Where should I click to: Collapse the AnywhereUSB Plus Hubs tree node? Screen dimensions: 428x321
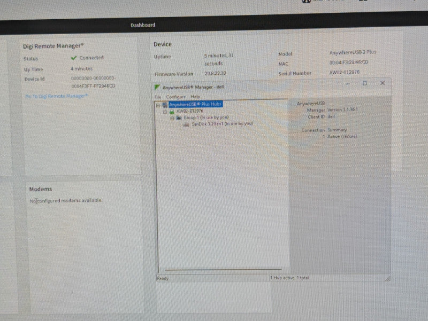click(158, 105)
